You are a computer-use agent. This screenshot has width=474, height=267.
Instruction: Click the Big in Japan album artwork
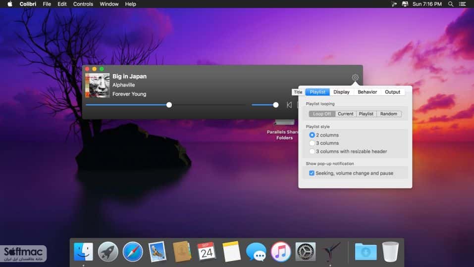pos(98,85)
